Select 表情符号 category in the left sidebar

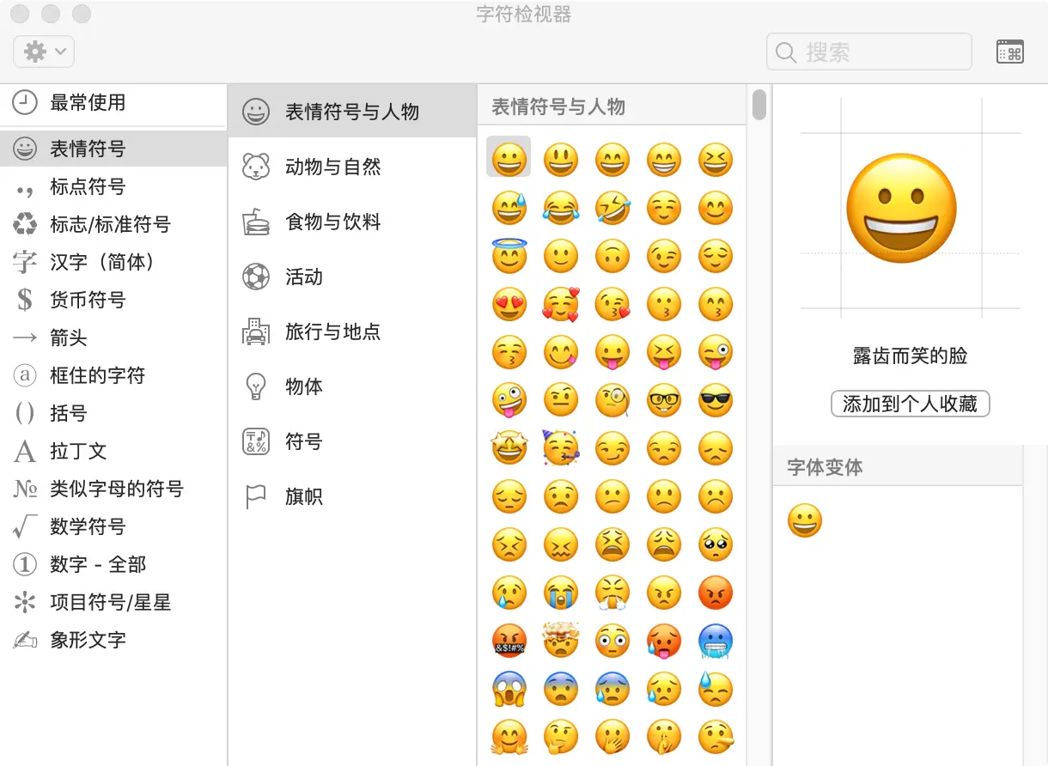113,149
